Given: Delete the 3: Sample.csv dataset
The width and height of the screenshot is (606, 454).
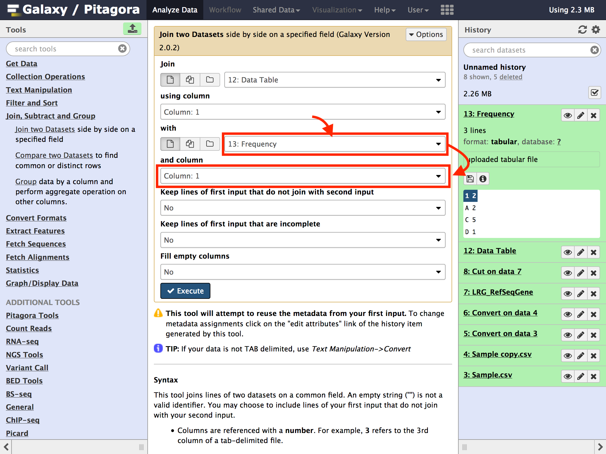Looking at the screenshot, I should 593,377.
